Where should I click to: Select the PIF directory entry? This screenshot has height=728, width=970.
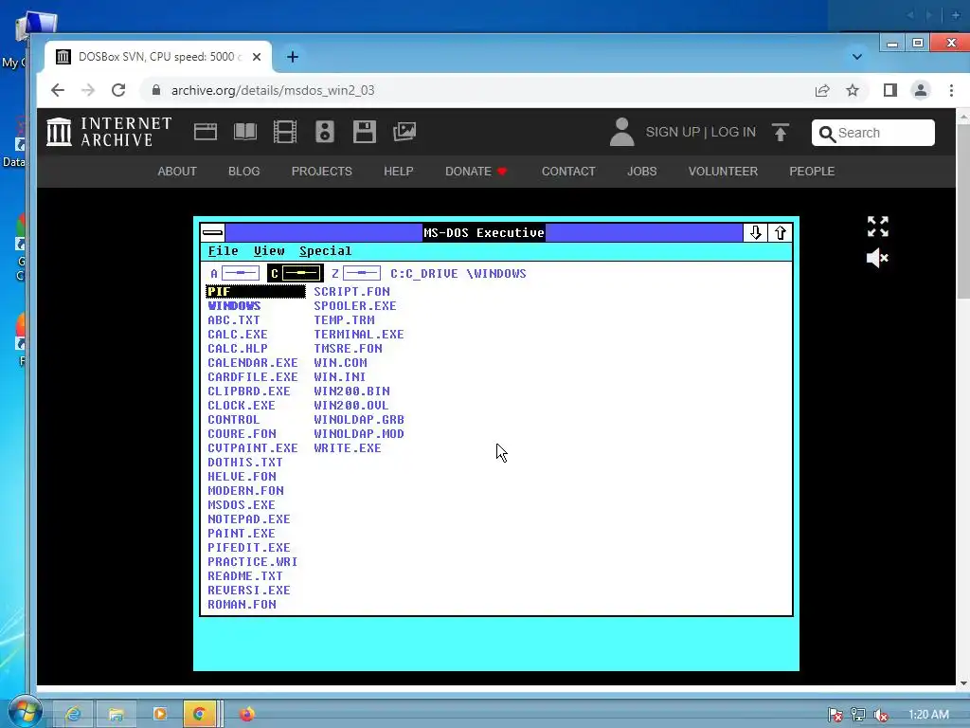(256, 292)
